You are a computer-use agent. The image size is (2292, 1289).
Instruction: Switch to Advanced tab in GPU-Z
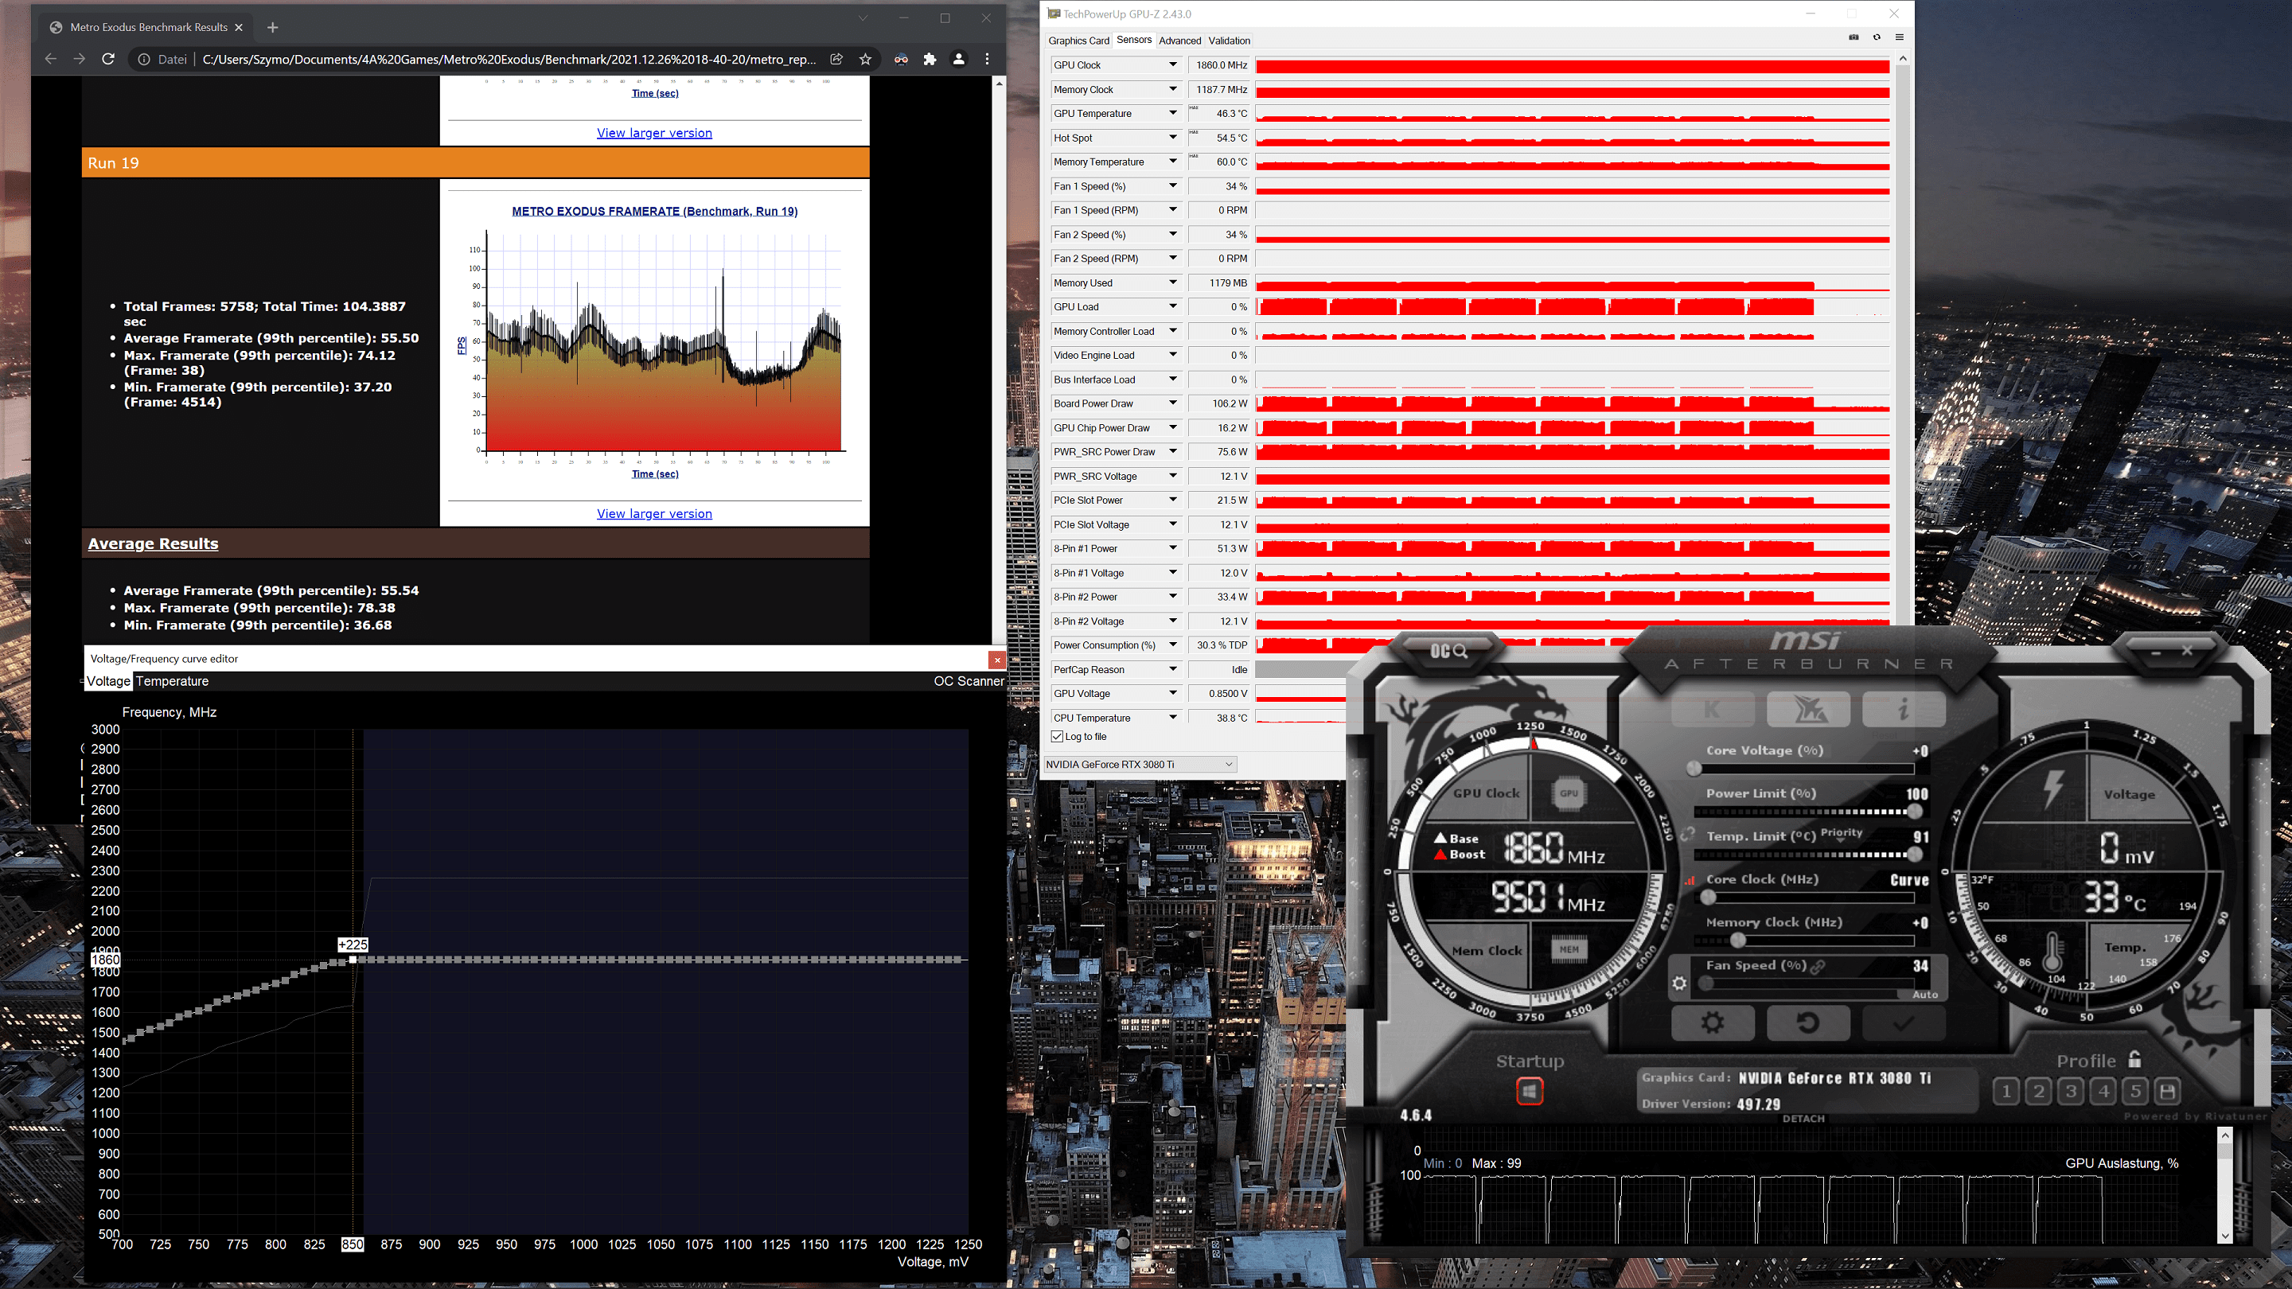point(1179,41)
